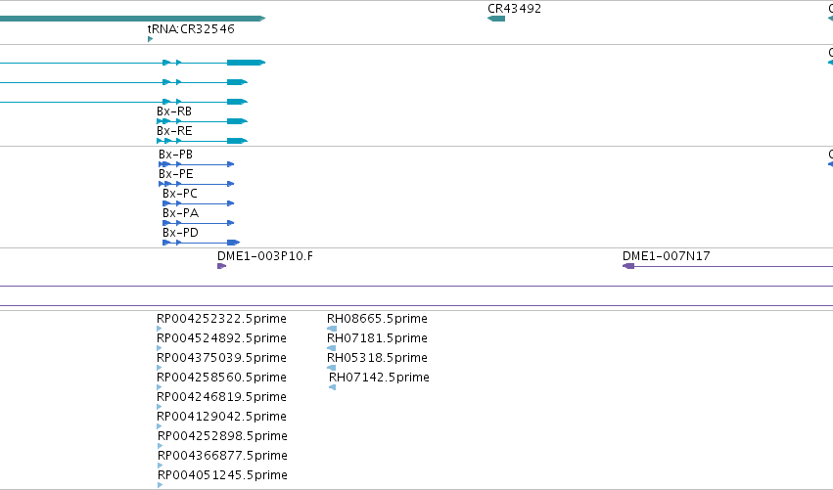Select the Bx-PE protein feature glyph
The height and width of the screenshot is (490, 833).
click(x=197, y=184)
